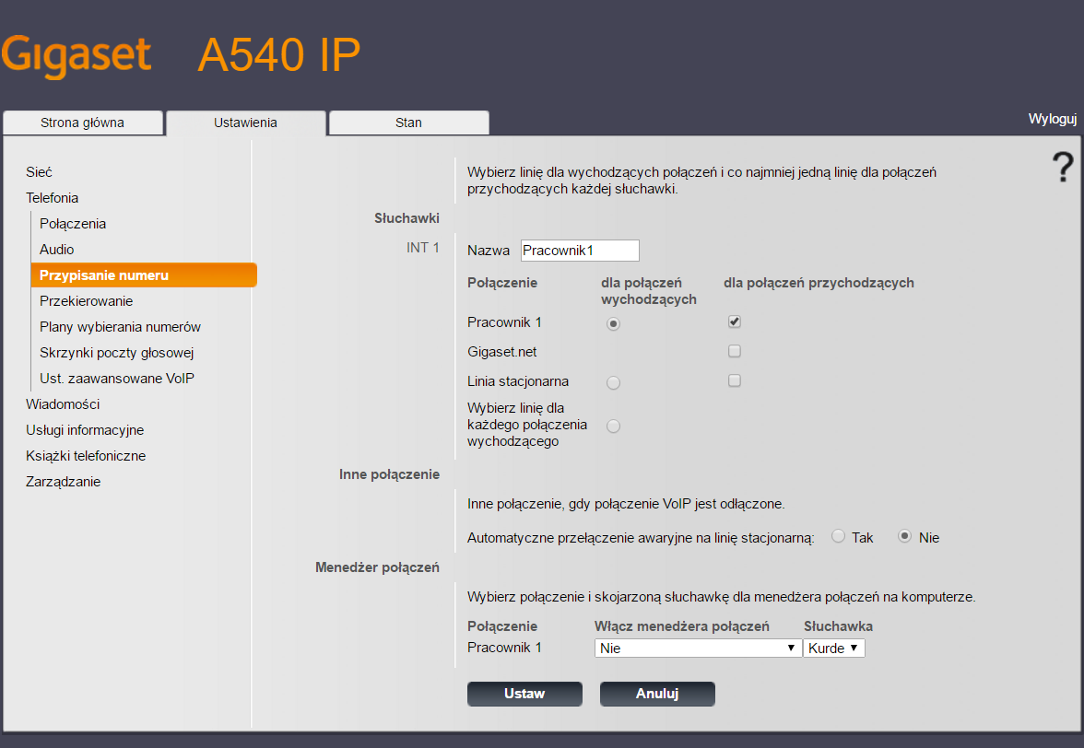
Task: Click the Słuchawki section heading
Action: (x=406, y=218)
